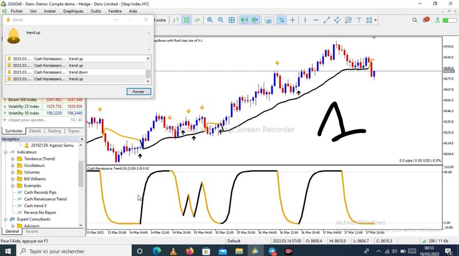The image size is (459, 256).
Task: Select Cash trend X indicator
Action: [35, 206]
